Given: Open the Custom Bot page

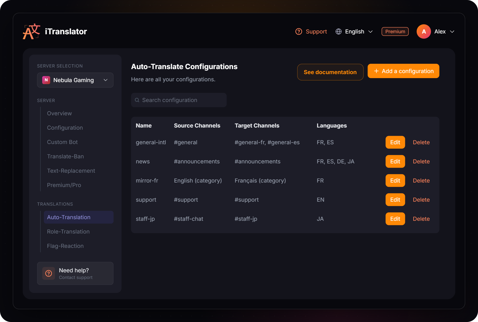Looking at the screenshot, I should [x=62, y=142].
